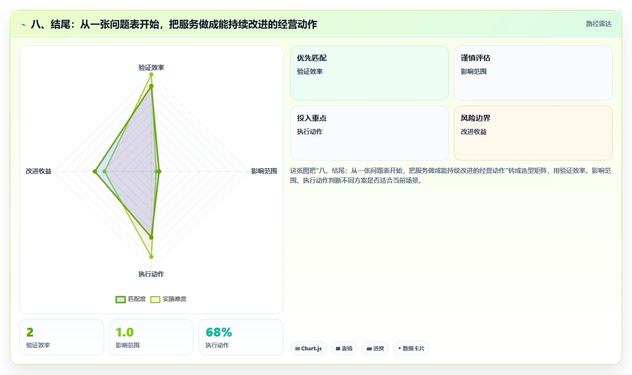Click the 执行动作 radar axis label
The image size is (632, 375).
151,274
